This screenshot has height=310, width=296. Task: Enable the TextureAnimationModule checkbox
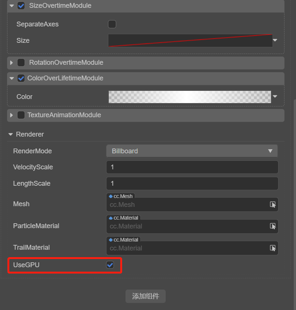coord(21,115)
